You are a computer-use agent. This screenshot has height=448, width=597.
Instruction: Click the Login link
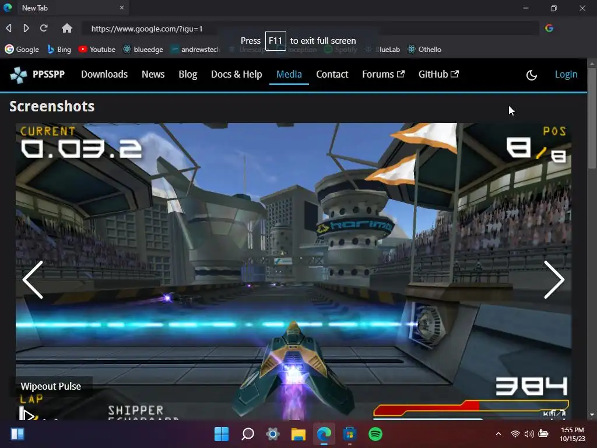(566, 74)
